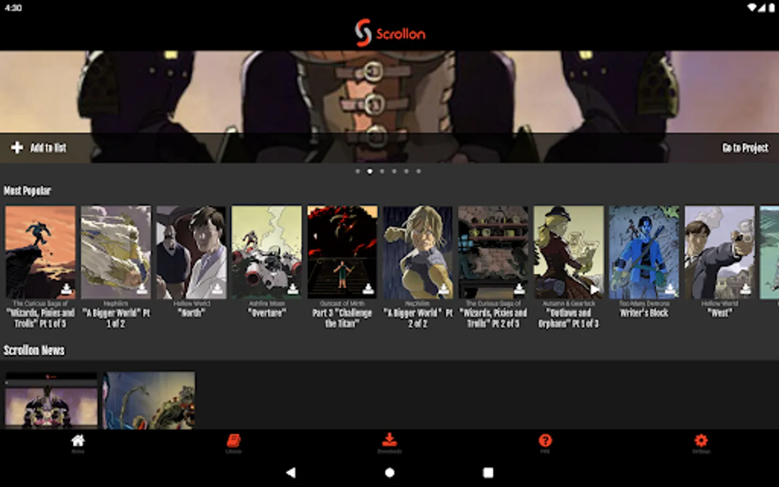Click title "A Bigger World" Pt 1 of 2

tap(116, 318)
